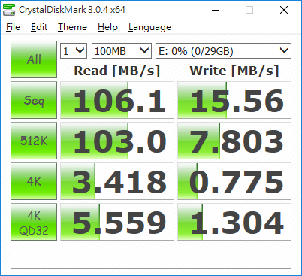Start the 512K benchmark test
The width and height of the screenshot is (302, 276).
coord(34,141)
